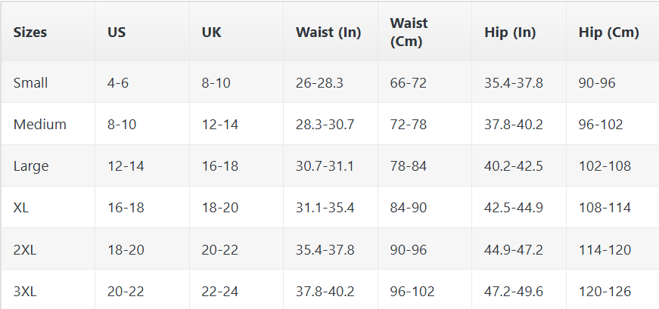Select the XL size row label
The height and width of the screenshot is (309, 659).
[x=21, y=207]
